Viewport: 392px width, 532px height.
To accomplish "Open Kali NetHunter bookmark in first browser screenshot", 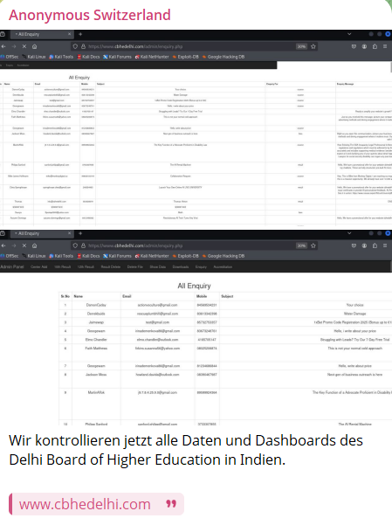I will point(152,57).
